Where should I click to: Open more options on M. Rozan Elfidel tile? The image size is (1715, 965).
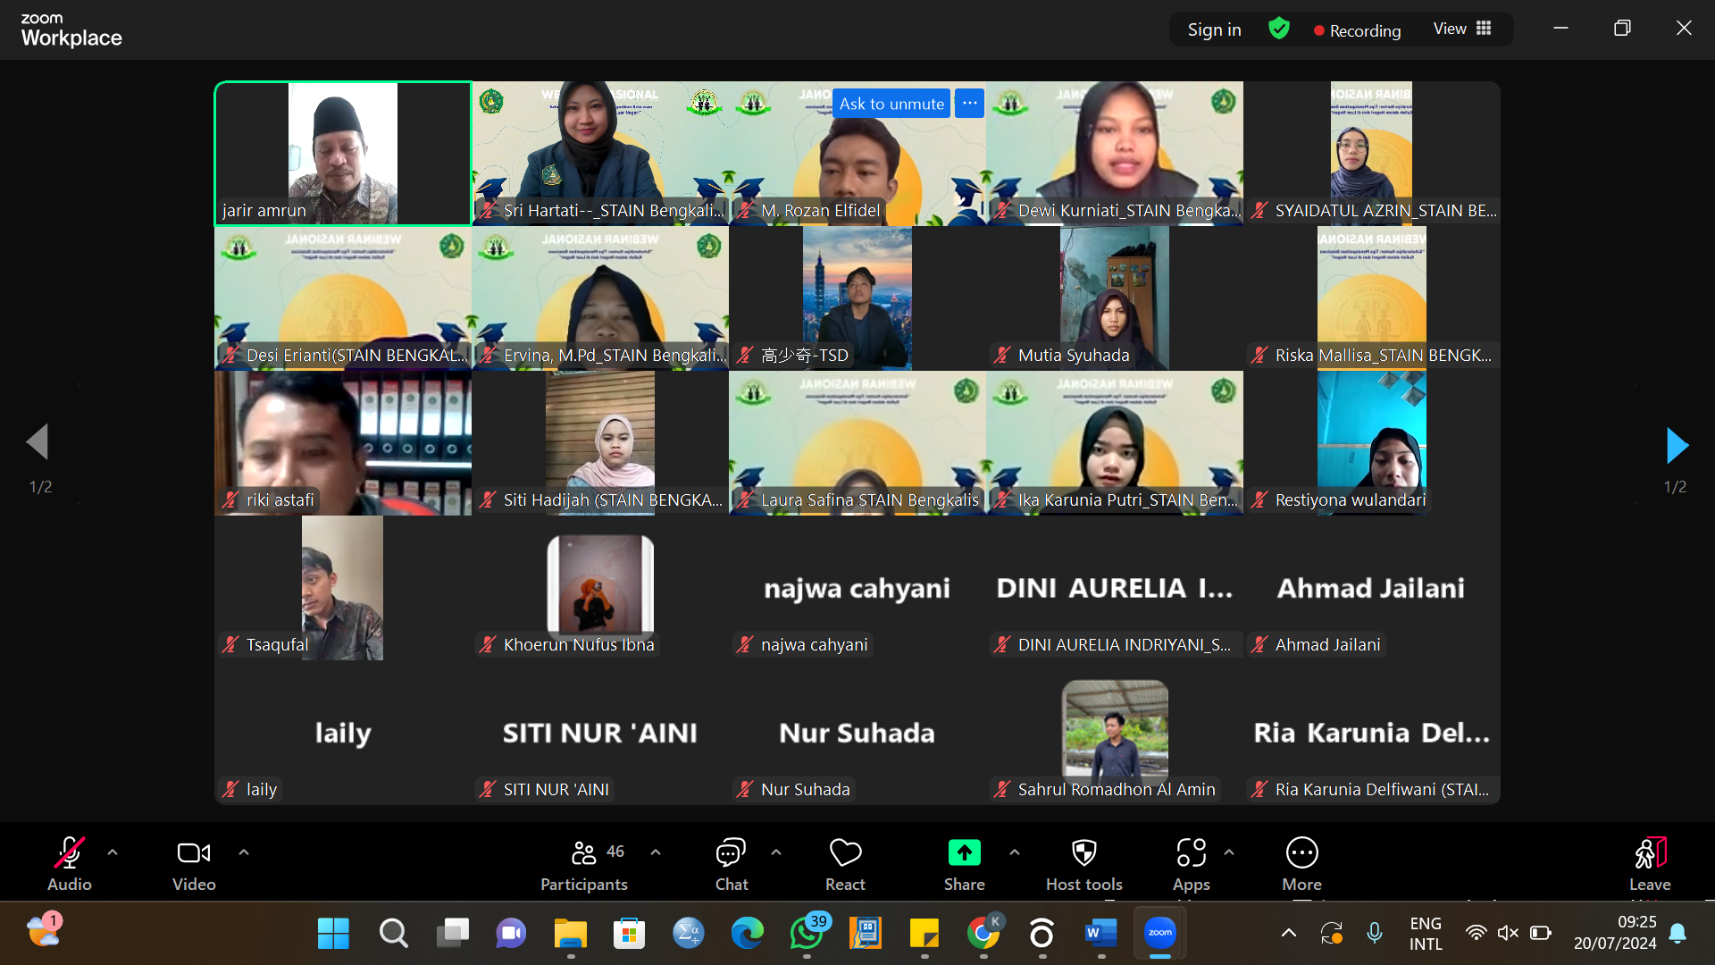coord(968,103)
